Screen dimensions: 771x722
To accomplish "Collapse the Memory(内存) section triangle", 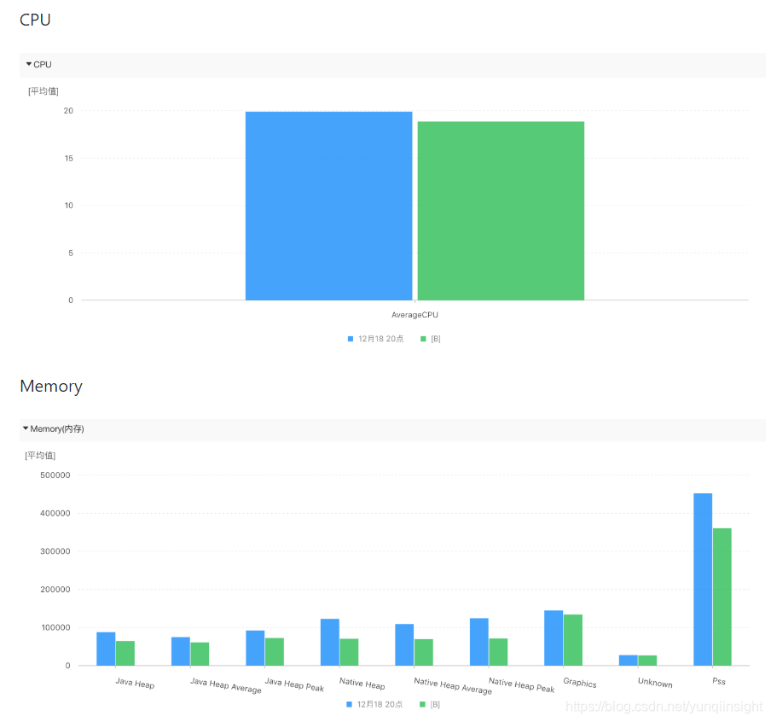I will tap(26, 428).
